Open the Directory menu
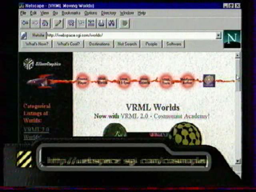This screenshot has width=256, height=192. (108, 13)
